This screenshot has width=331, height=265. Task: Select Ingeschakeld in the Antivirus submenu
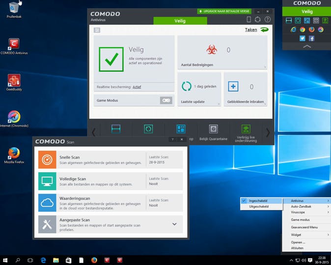point(261,201)
